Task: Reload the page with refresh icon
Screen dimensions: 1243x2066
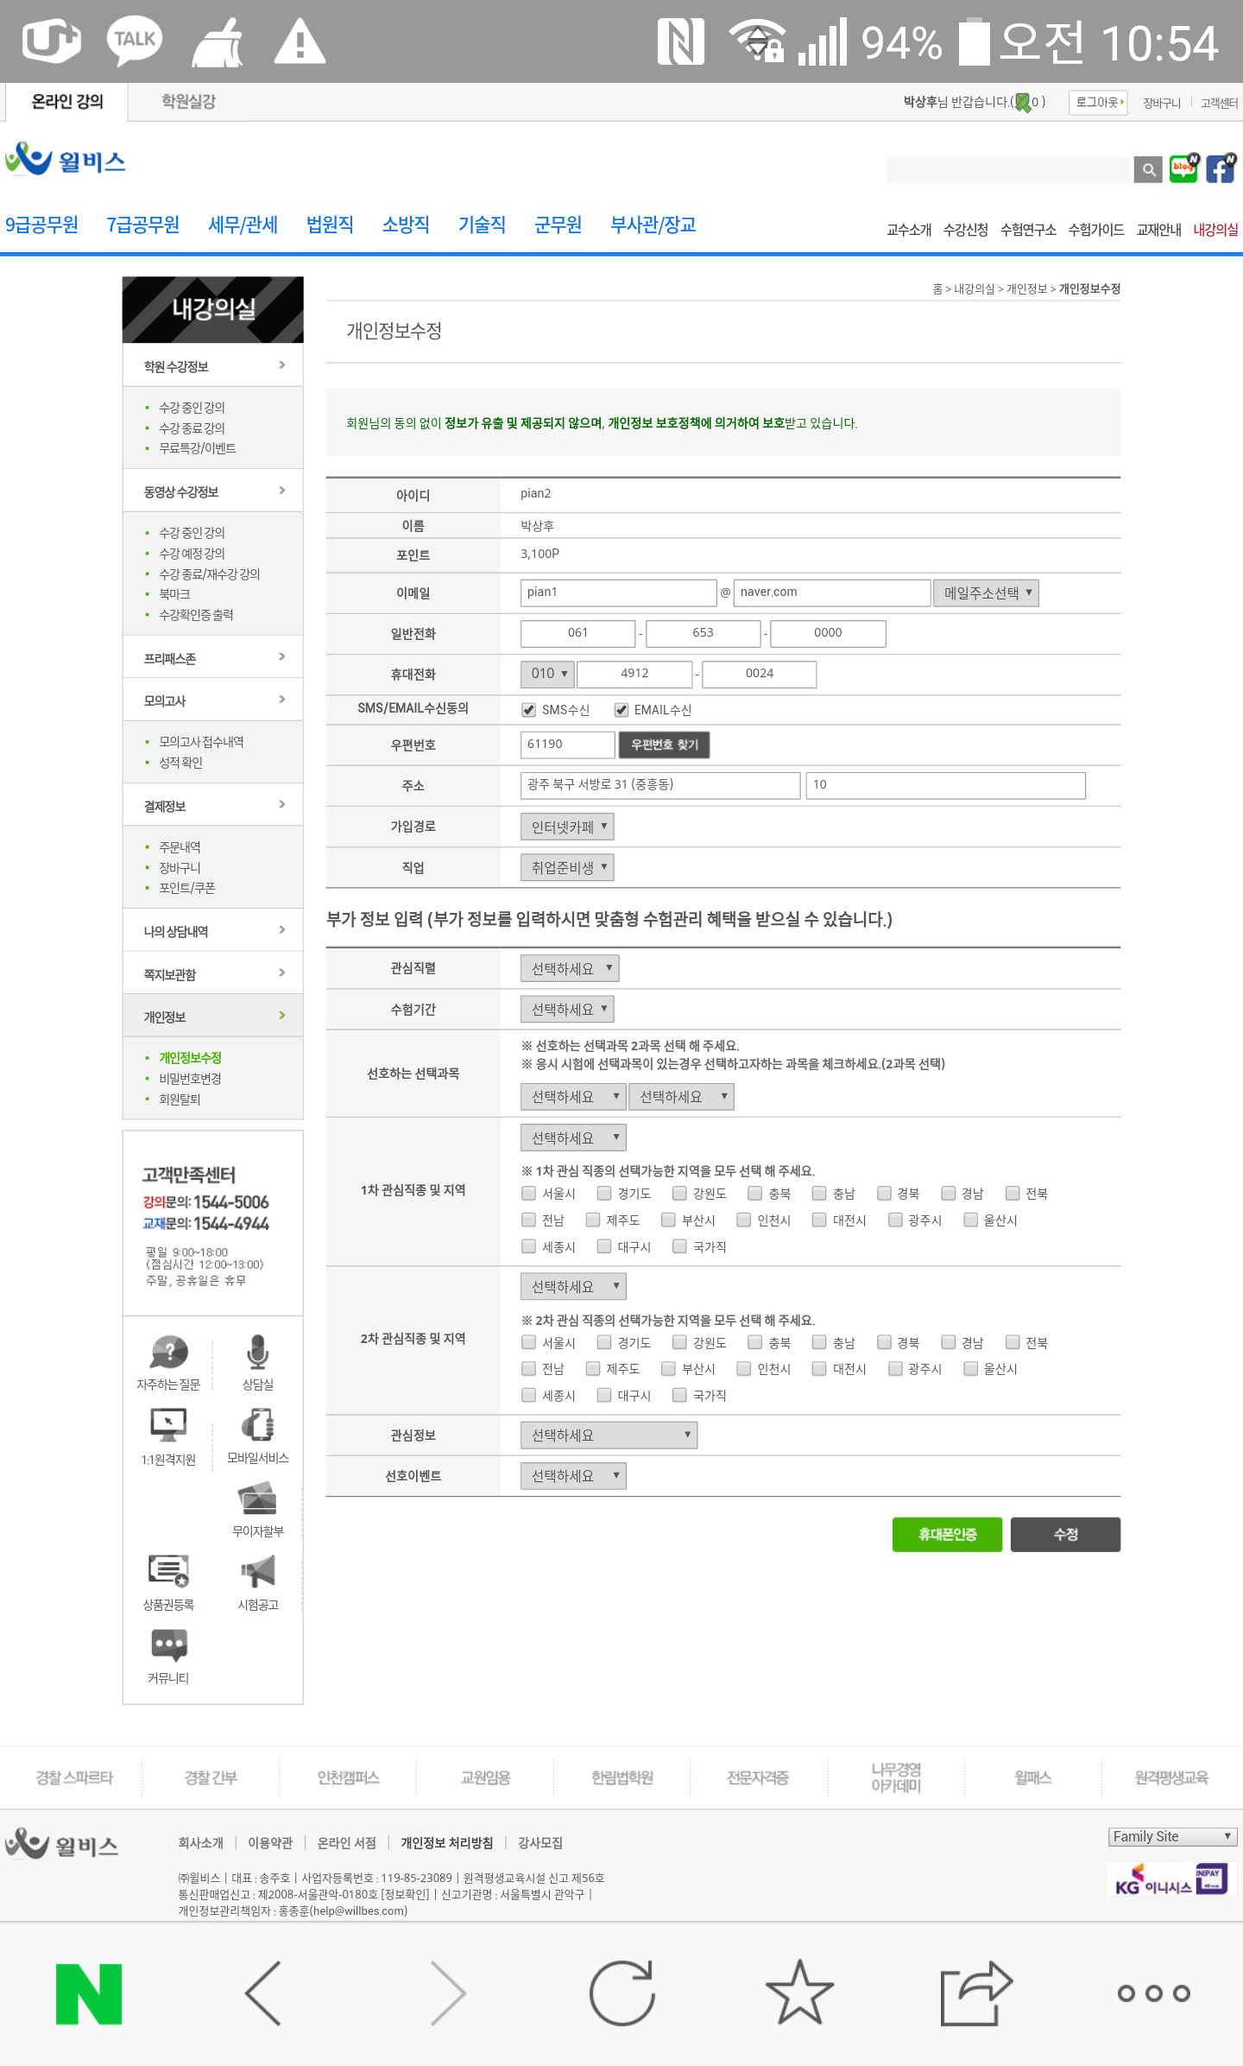Action: click(622, 1993)
